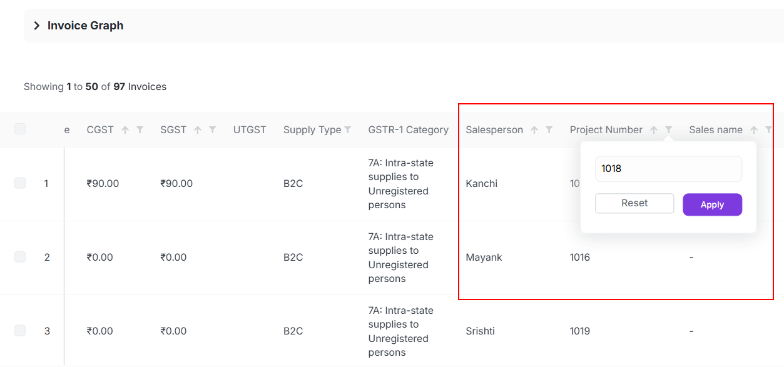Click Apply in the filter popup
Image resolution: width=784 pixels, height=367 pixels.
coord(712,204)
